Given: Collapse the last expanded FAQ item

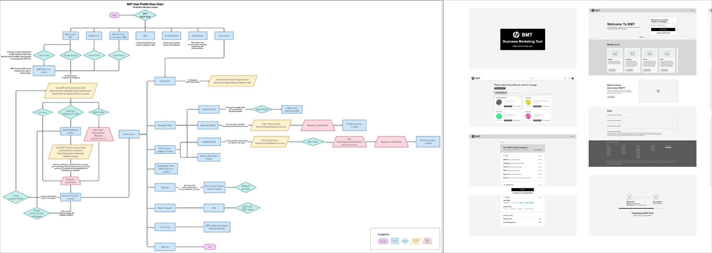Looking at the screenshot, I should pyautogui.click(x=677, y=131).
